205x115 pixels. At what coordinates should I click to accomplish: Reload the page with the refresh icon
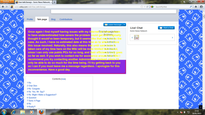pos(147,7)
